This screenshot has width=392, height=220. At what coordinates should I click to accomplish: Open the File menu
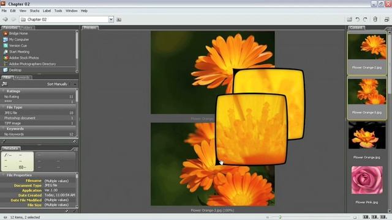click(x=4, y=11)
